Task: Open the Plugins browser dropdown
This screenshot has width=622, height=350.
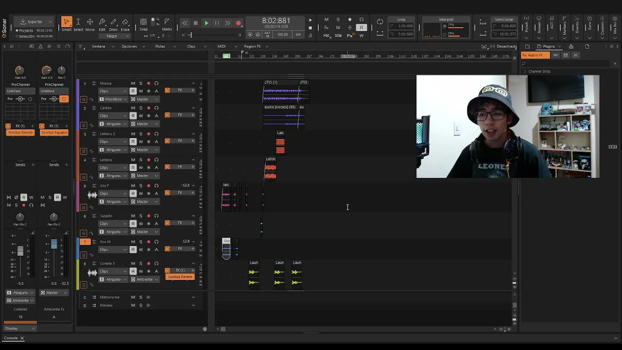Action: 559,46
